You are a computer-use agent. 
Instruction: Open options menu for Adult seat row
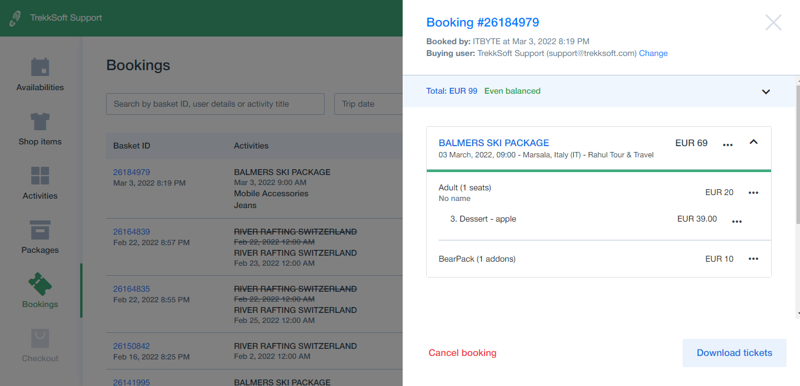coord(753,193)
